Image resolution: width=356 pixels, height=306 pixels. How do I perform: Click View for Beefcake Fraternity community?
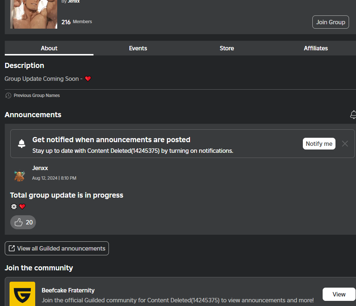(x=339, y=294)
